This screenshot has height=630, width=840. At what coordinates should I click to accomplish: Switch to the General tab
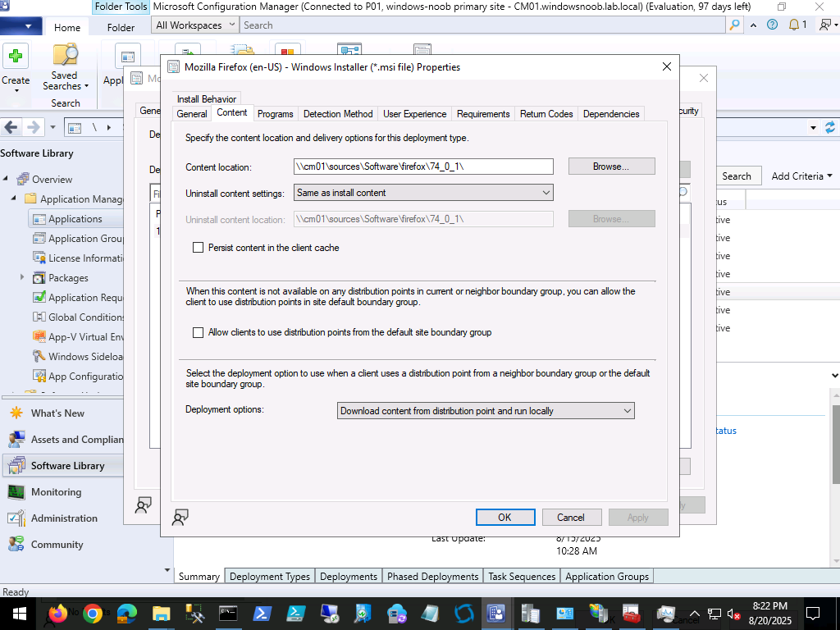[192, 113]
